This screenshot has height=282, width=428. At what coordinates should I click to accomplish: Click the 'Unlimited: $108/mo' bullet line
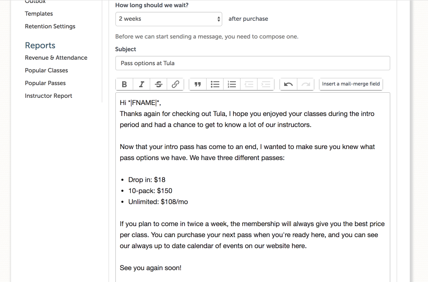click(158, 202)
